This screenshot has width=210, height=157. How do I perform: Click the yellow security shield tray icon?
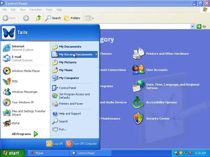click(181, 153)
